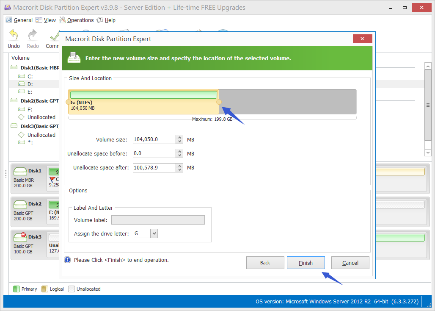Click the Disk1 yellow partition bar at right
Viewport: 435px width, 311px height.
[x=400, y=171]
